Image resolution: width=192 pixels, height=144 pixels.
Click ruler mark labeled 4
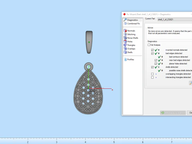(85, 142)
